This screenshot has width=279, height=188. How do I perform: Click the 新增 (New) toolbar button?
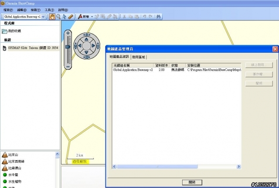coord(84,17)
